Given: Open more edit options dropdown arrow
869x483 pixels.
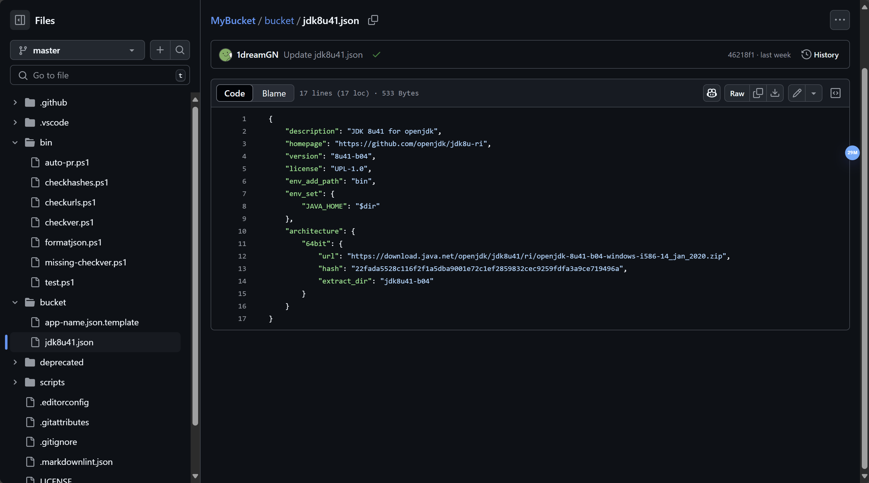Looking at the screenshot, I should tap(813, 93).
